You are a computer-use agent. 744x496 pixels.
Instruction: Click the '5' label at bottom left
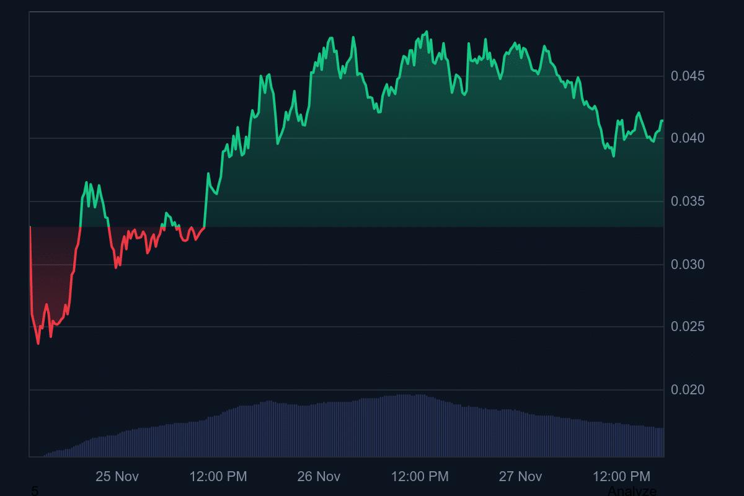(x=35, y=491)
